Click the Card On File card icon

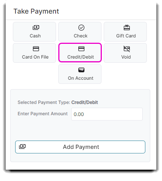(x=36, y=49)
